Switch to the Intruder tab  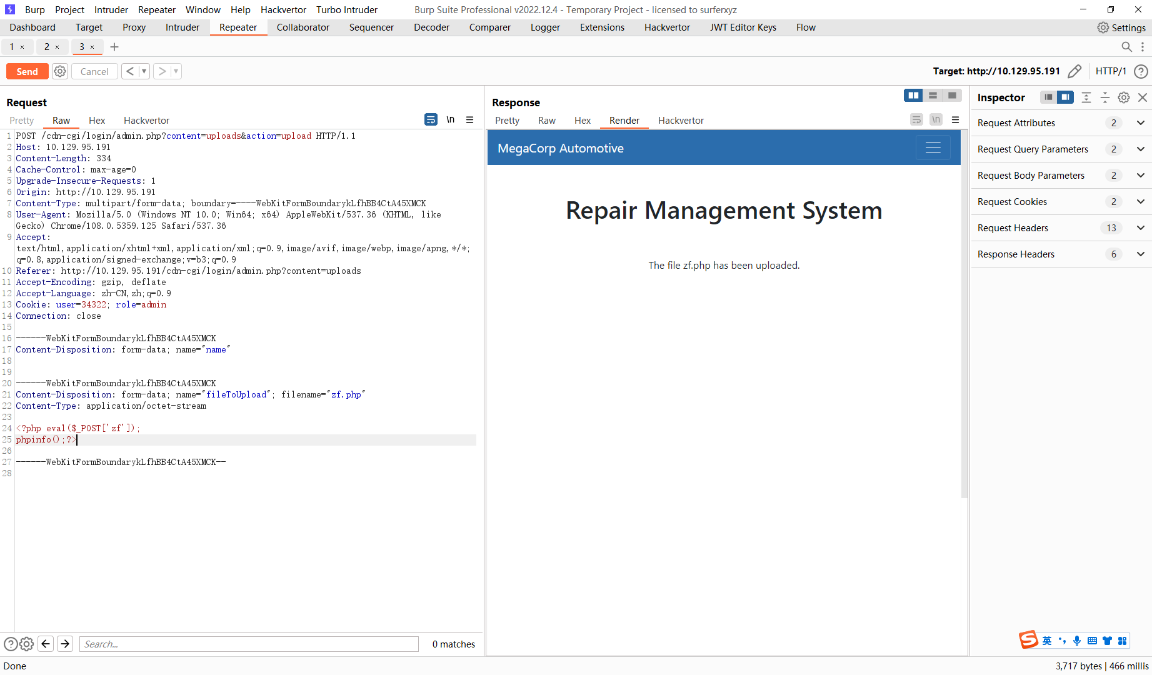(x=183, y=27)
